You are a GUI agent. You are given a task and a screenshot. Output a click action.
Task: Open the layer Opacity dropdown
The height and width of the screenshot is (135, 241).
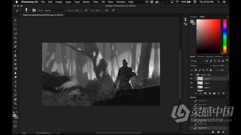(227, 65)
